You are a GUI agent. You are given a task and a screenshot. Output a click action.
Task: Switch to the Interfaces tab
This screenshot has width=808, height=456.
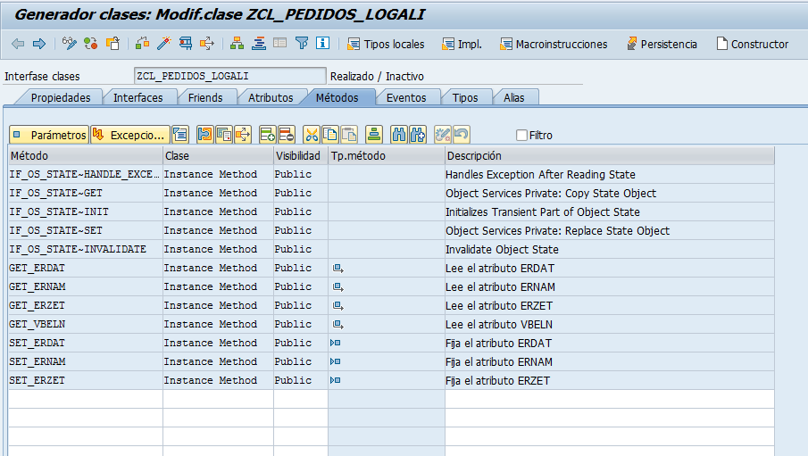coord(137,97)
